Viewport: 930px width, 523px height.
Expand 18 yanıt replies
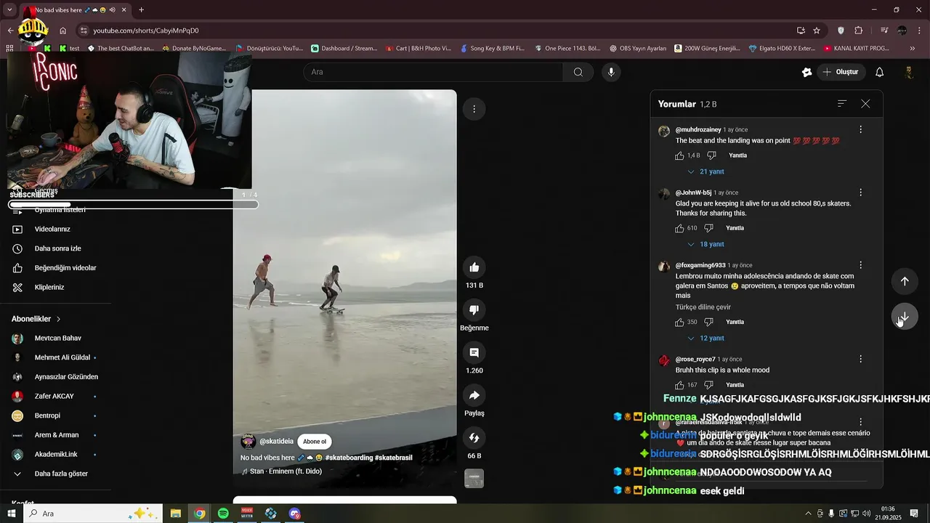705,244
